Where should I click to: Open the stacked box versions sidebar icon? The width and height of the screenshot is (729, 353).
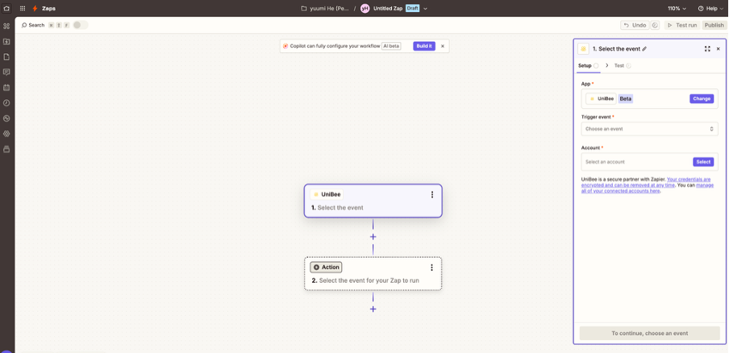(x=6, y=149)
